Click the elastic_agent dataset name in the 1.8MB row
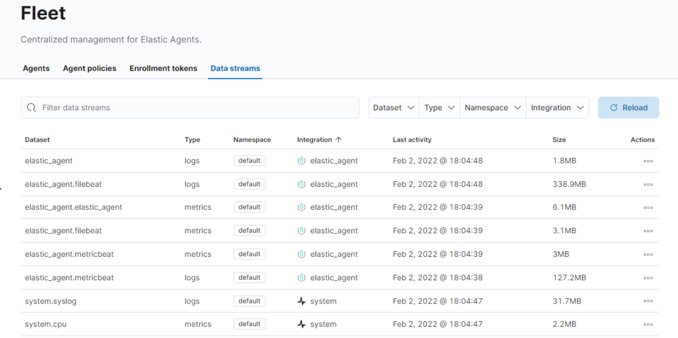 click(49, 160)
